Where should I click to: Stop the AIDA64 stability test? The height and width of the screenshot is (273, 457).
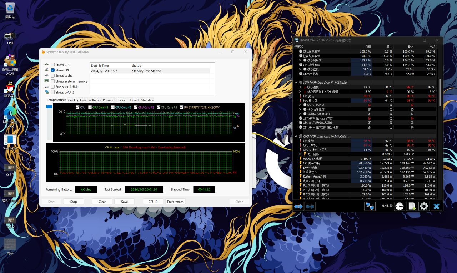coord(74,202)
